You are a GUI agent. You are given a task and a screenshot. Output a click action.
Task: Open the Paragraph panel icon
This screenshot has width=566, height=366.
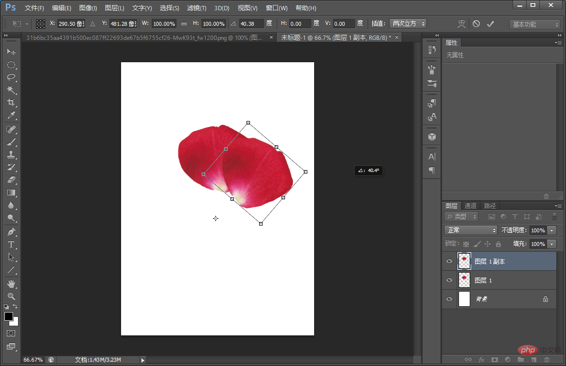point(432,171)
